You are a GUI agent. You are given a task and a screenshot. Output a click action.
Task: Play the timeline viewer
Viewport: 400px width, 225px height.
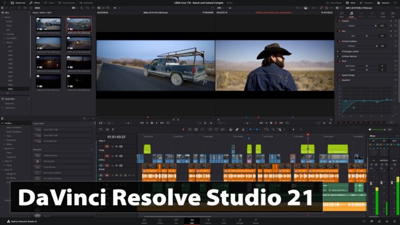[x=276, y=123]
